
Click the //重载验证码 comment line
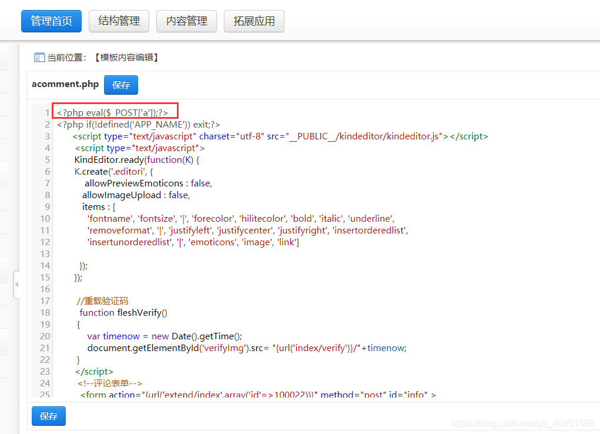click(103, 301)
